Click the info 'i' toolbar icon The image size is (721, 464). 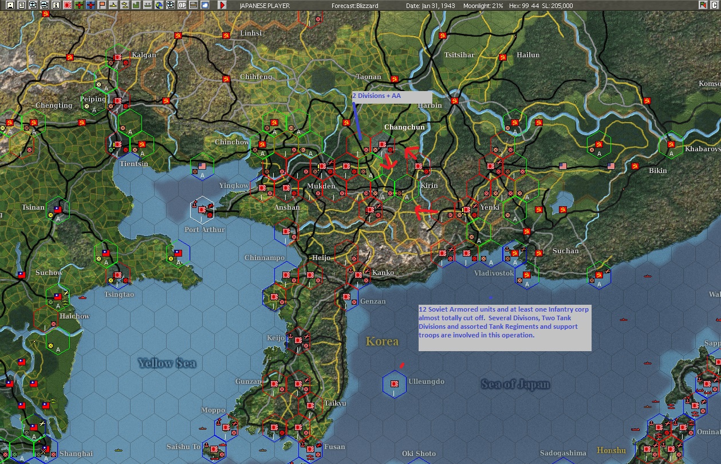56,5
